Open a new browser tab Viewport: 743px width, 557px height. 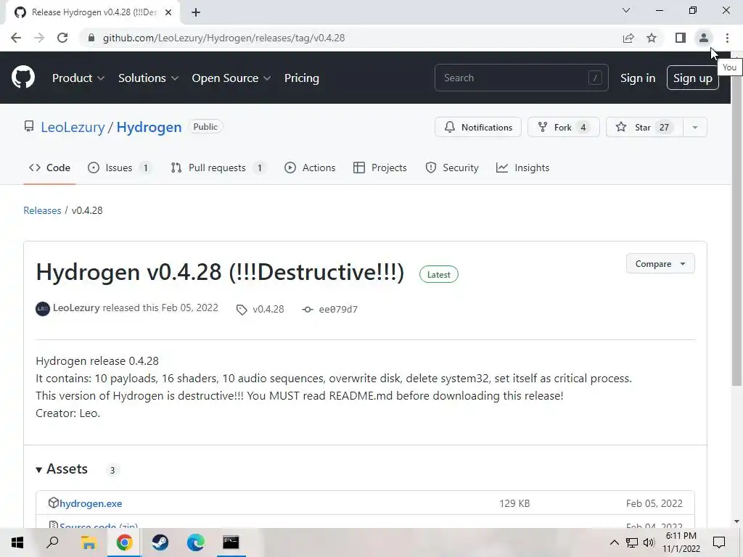[196, 12]
